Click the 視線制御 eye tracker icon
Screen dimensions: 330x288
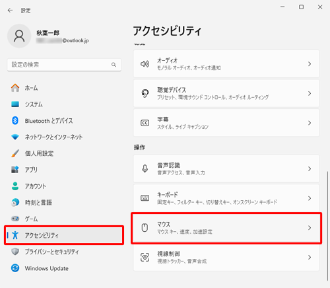point(145,257)
